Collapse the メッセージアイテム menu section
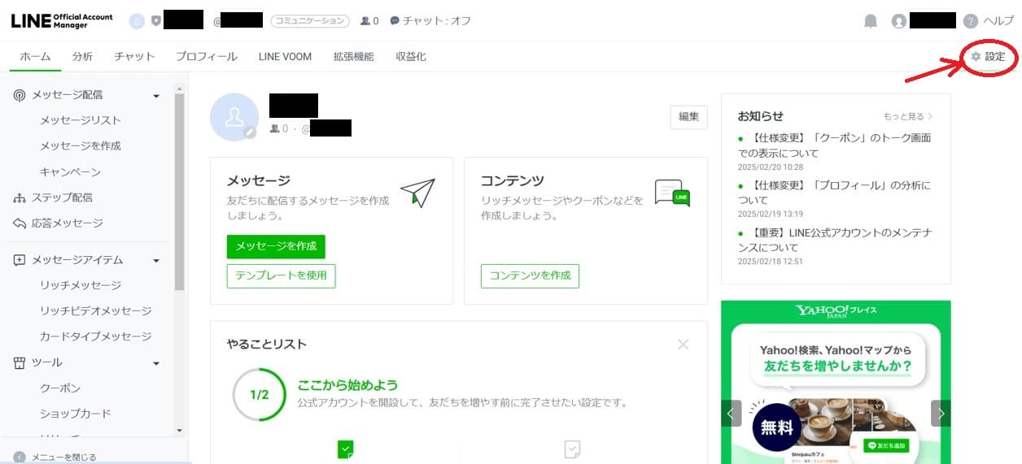 tap(156, 261)
